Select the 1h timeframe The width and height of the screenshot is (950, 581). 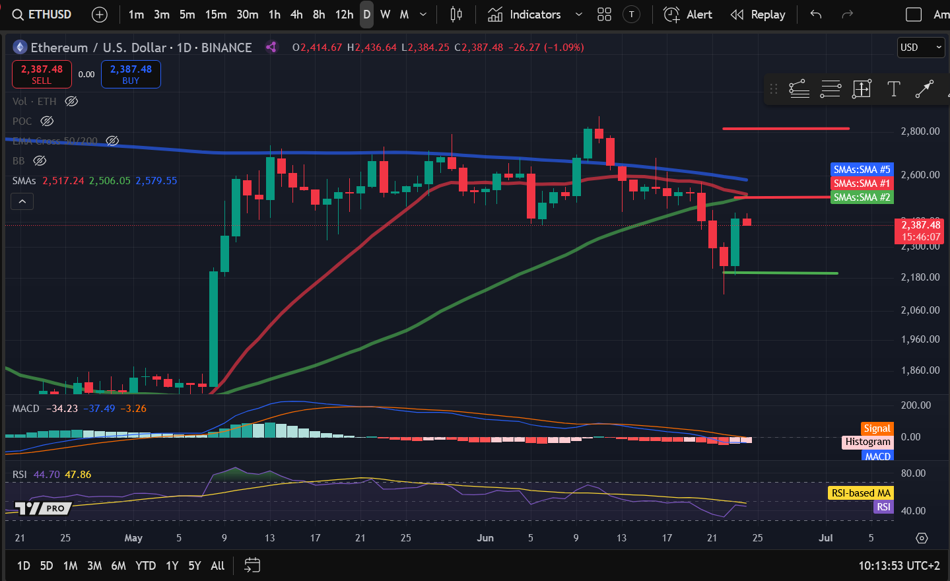[x=275, y=15]
